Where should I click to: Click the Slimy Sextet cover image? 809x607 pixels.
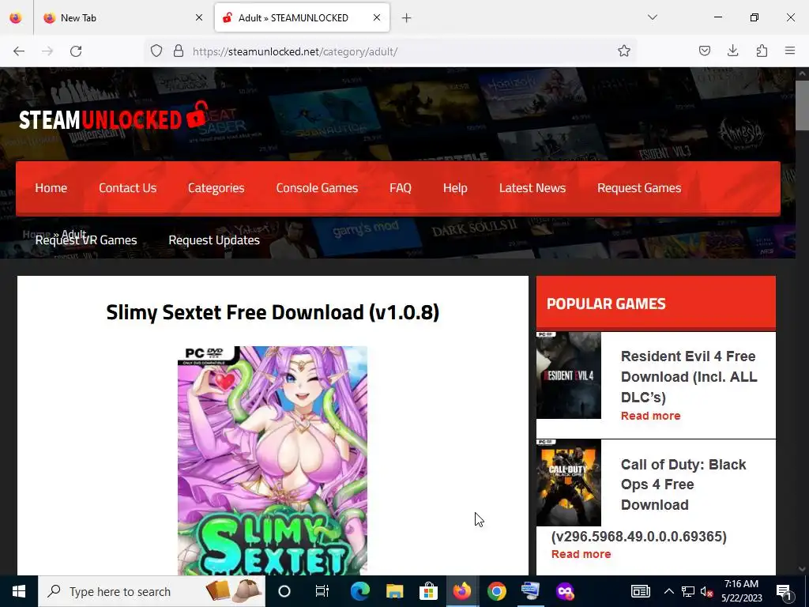coord(273,461)
